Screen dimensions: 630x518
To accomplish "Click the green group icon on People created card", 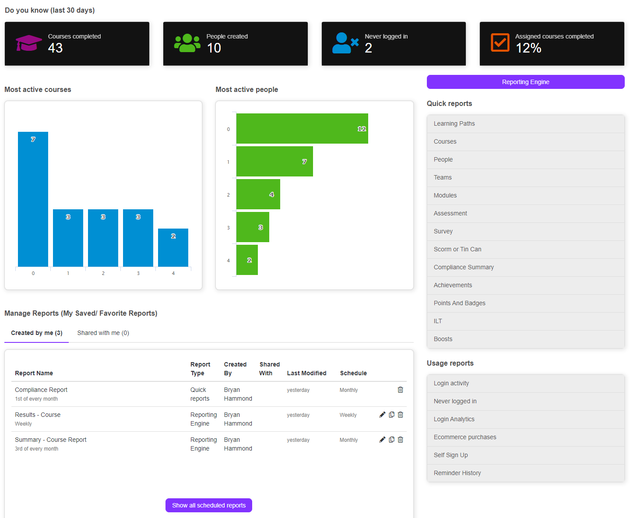I will tap(187, 43).
